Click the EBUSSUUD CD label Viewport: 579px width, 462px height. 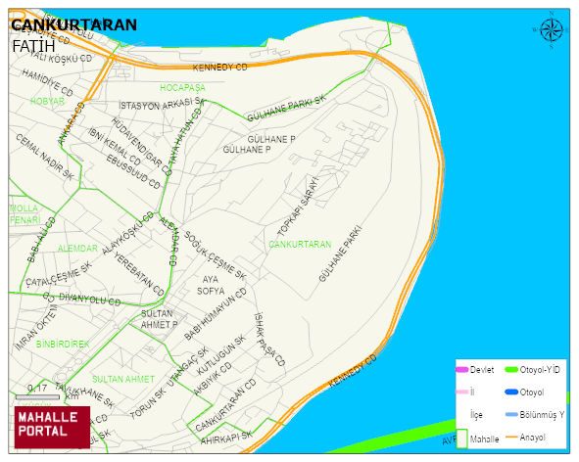(133, 171)
